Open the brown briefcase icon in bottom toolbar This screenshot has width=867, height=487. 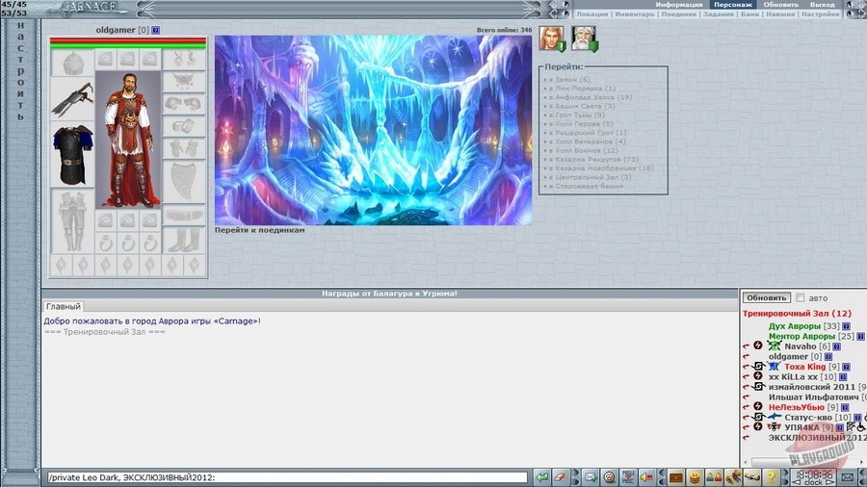[676, 476]
